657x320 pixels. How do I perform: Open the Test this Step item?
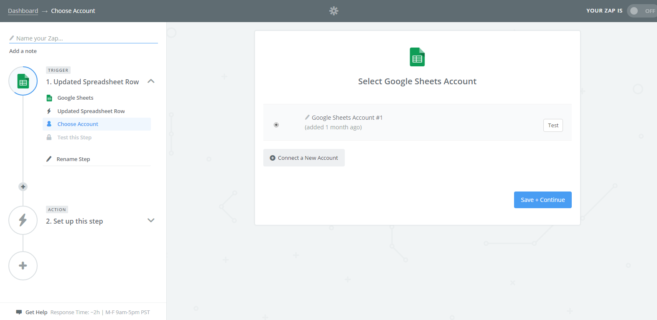point(97,137)
